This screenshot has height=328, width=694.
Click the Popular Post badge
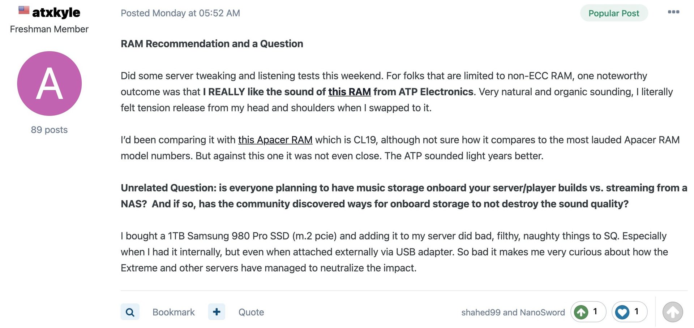point(614,13)
